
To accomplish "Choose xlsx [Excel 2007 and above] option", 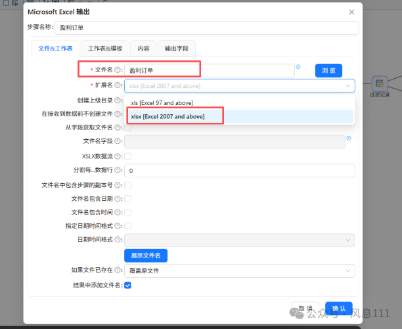I will point(240,117).
